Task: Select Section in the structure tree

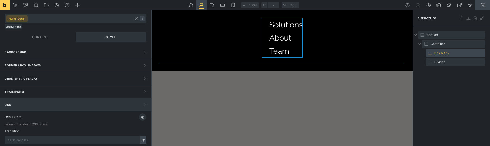Action: pyautogui.click(x=452, y=35)
